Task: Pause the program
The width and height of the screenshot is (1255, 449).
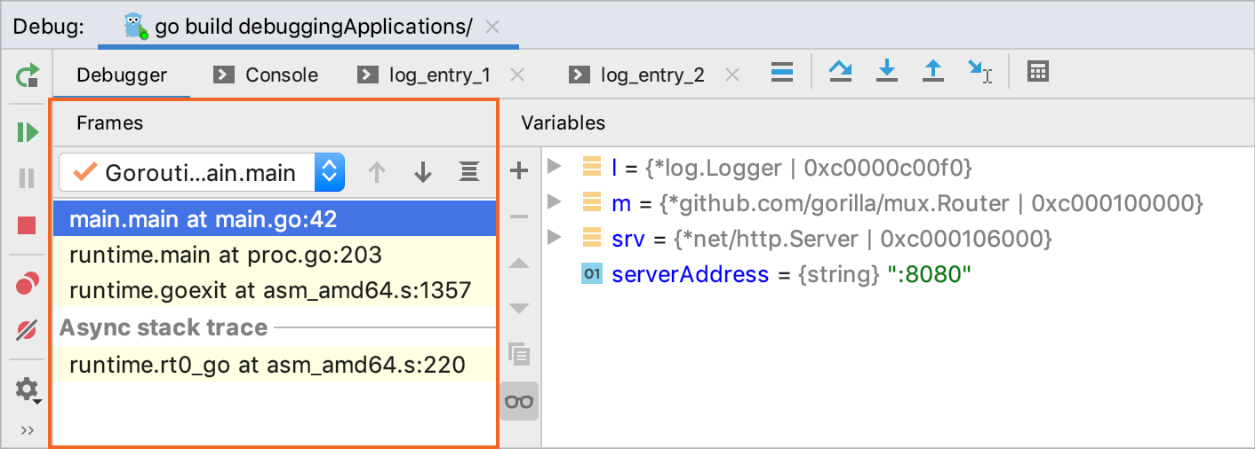Action: (x=27, y=179)
